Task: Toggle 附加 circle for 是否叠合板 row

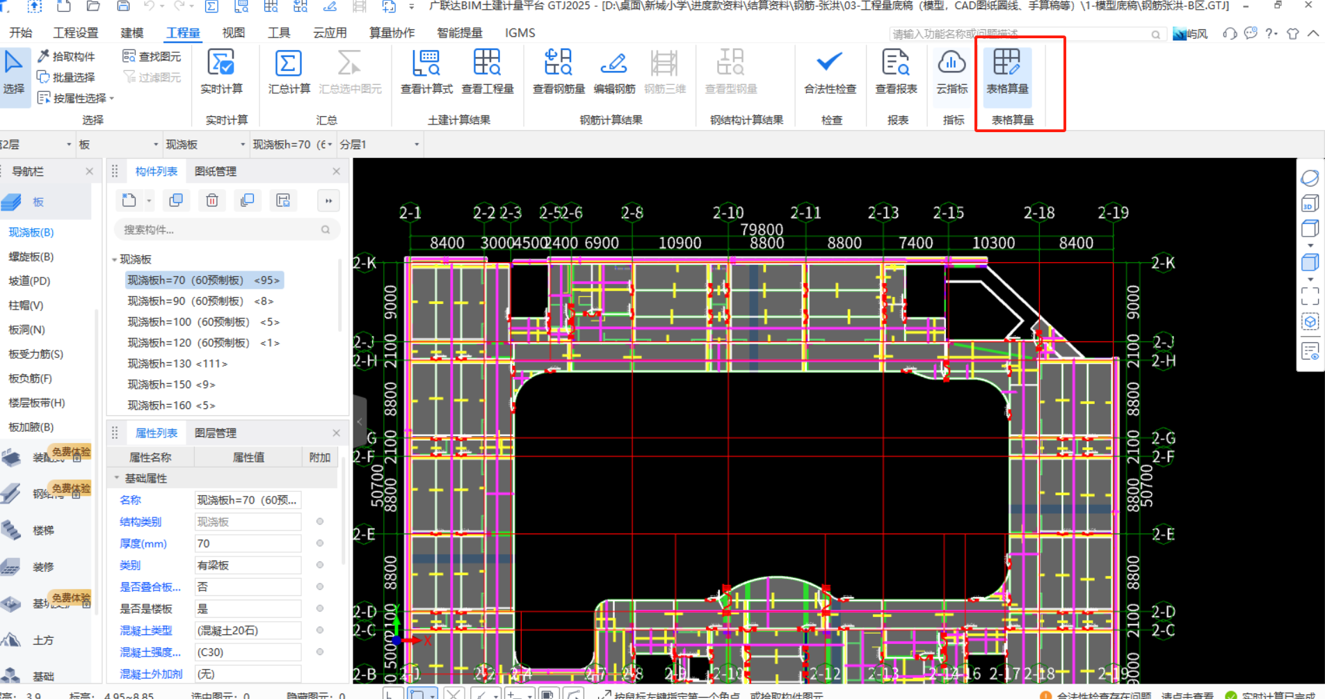Action: click(x=320, y=586)
